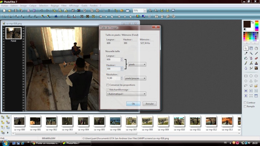This screenshot has height=146, width=260.
Task: Select the sa-mp-012 thumbnail
Action: coord(211,121)
